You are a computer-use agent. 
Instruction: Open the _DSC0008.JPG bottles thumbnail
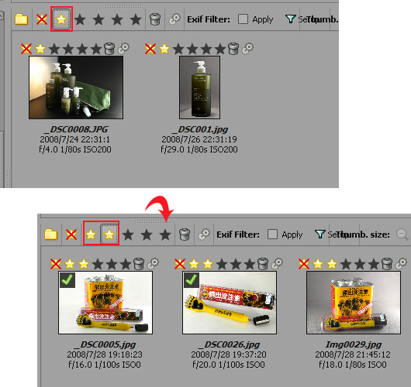(76, 87)
